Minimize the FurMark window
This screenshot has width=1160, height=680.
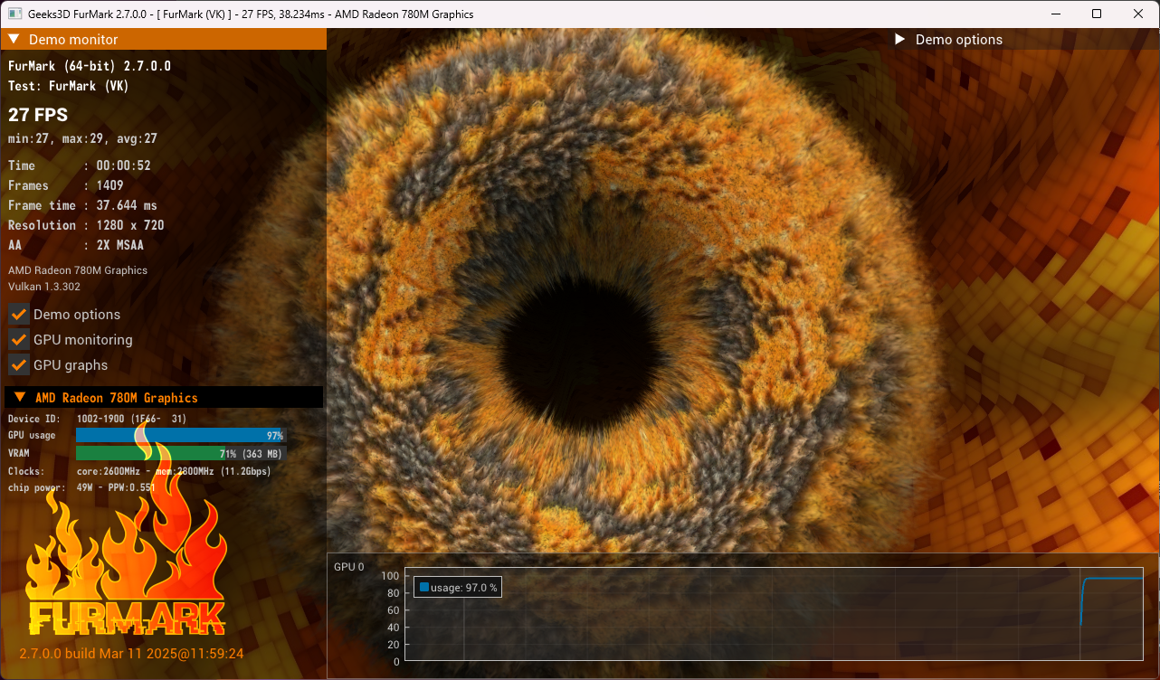[1055, 14]
